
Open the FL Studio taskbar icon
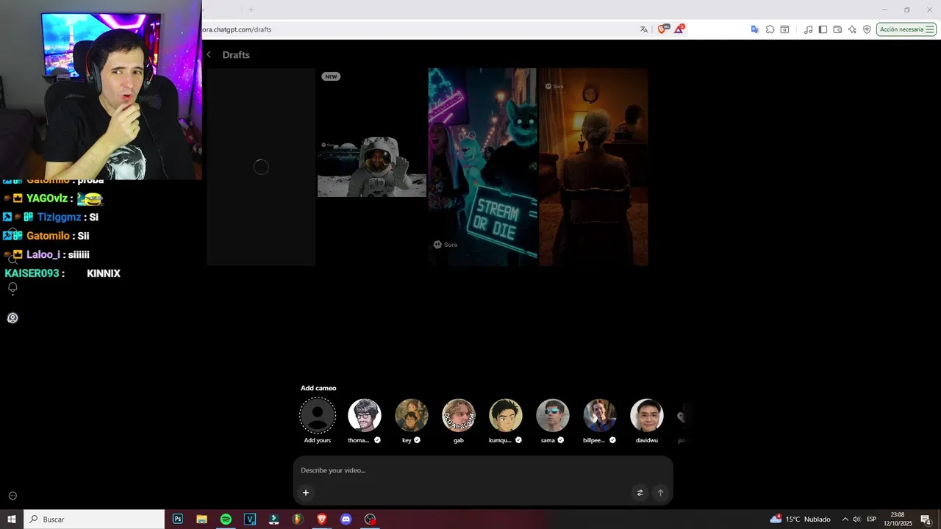pos(298,519)
